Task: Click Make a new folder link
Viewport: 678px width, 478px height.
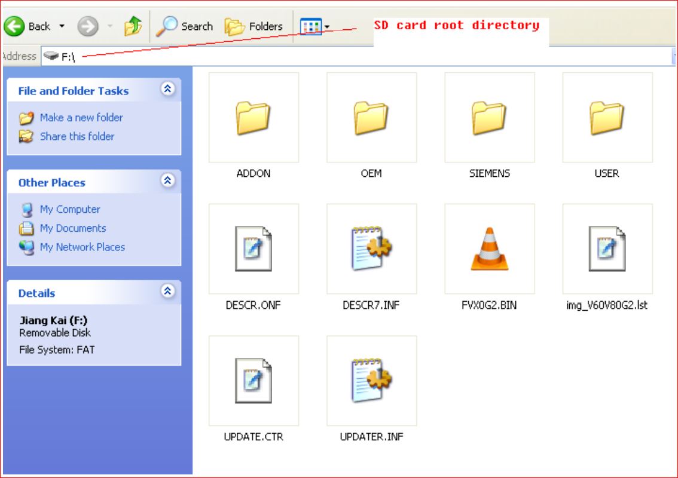Action: (x=81, y=118)
